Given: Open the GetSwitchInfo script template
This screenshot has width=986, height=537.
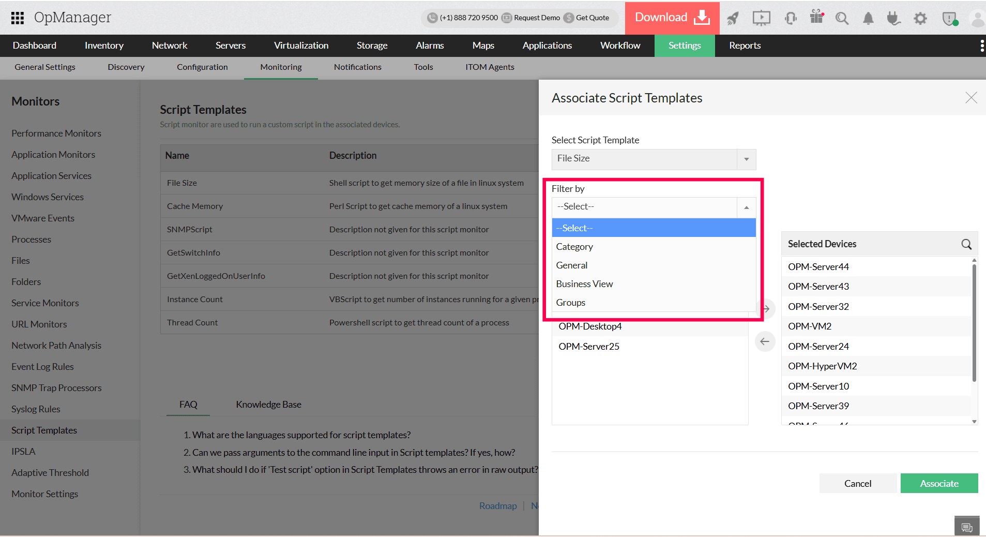Looking at the screenshot, I should point(193,253).
